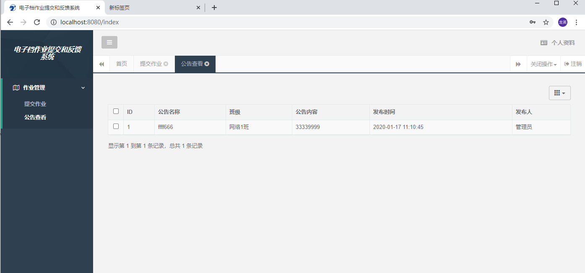Click the 公告内容 column header
Viewport: 585px width, 273px height.
click(x=330, y=112)
